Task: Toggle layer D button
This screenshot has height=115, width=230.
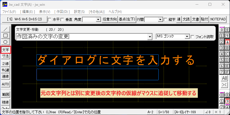Action: pyautogui.click(x=227, y=60)
